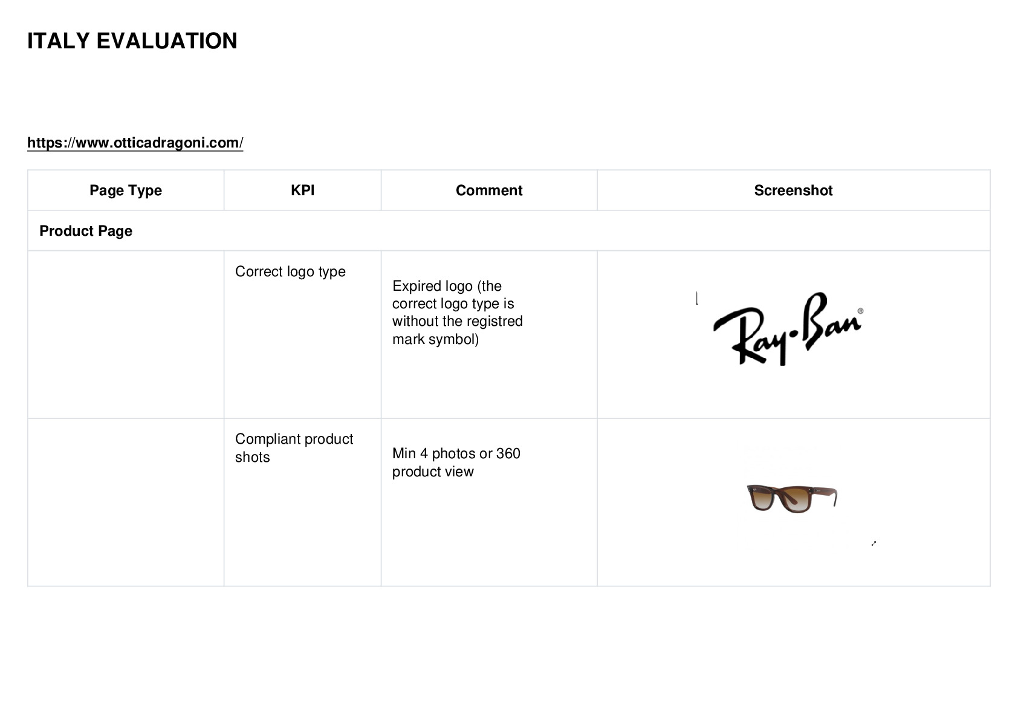Click the Page Type column header
Screen dimensions: 1018x720
(126, 190)
